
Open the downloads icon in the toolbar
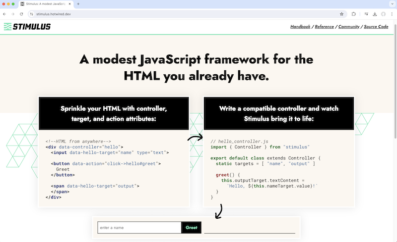pos(375,14)
